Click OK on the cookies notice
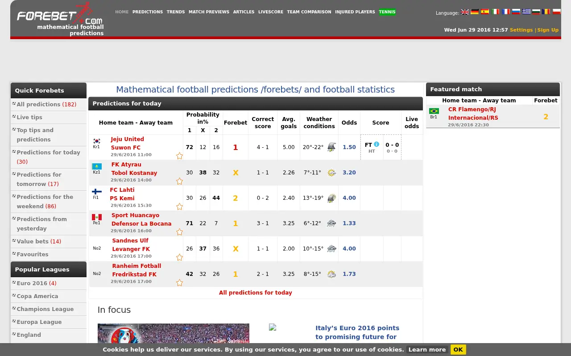Screen dimensions: 571x356 click(x=458, y=349)
